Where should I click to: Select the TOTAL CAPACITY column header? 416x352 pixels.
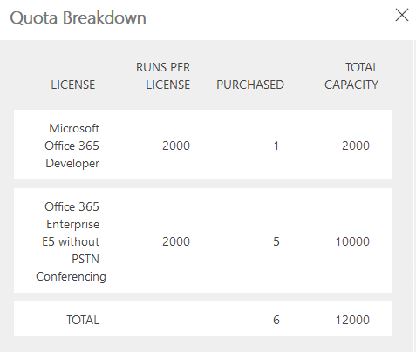tap(351, 76)
